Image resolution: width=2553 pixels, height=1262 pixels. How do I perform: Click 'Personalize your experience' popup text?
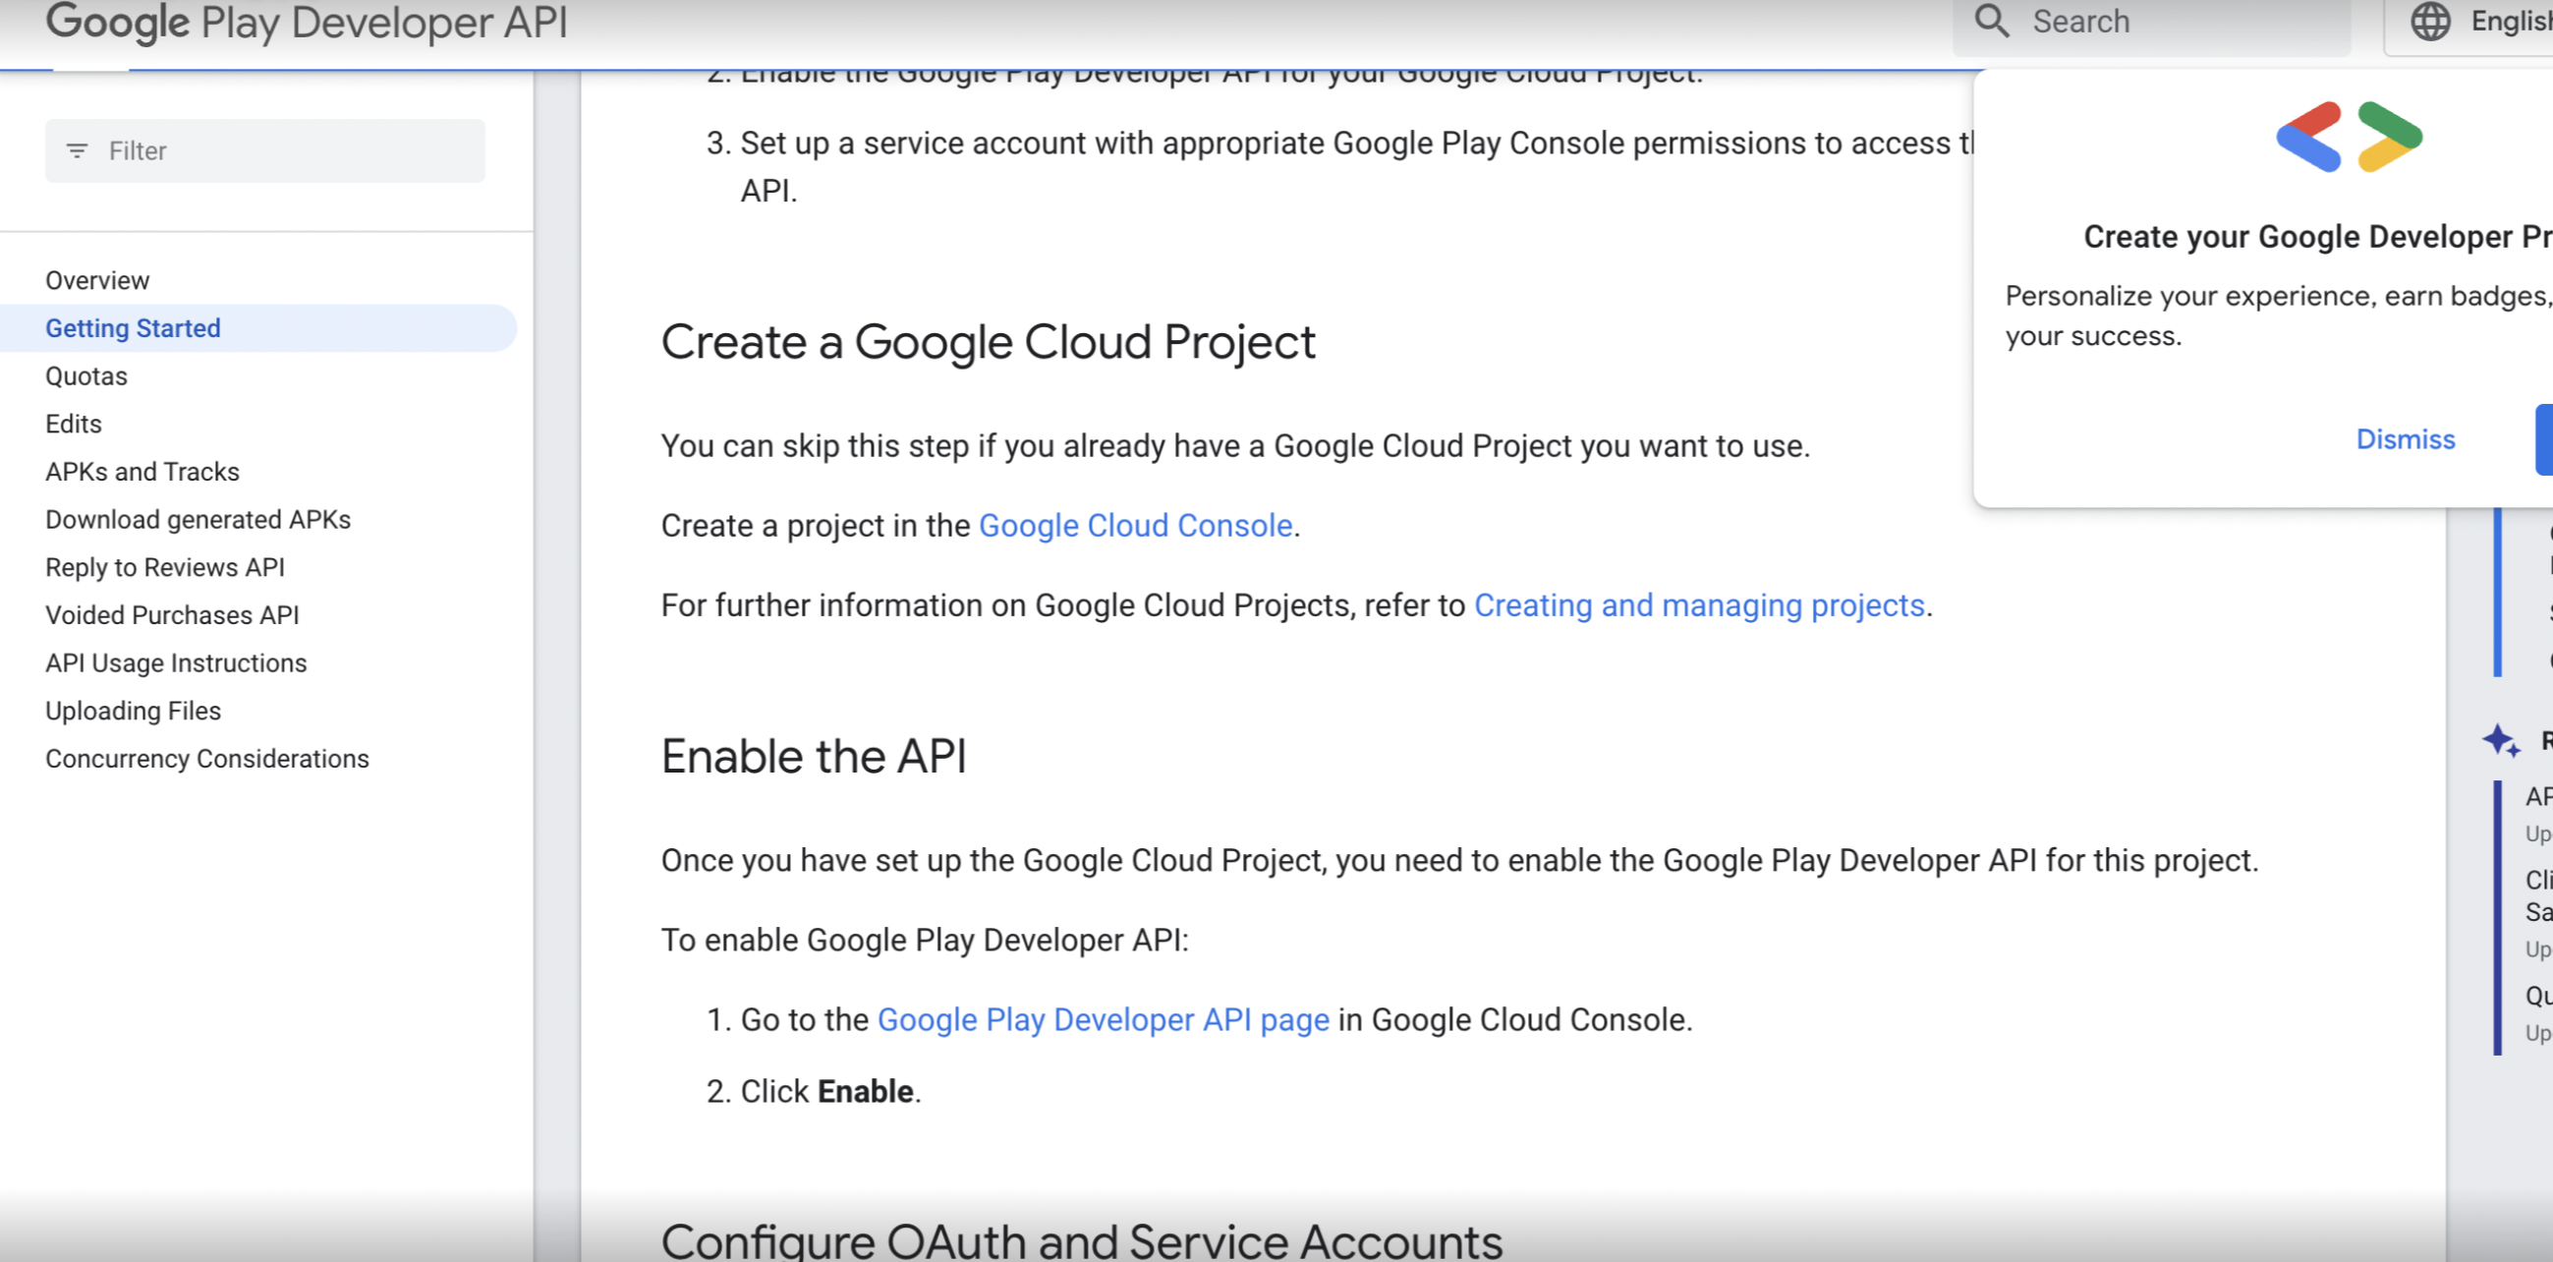2279,315
